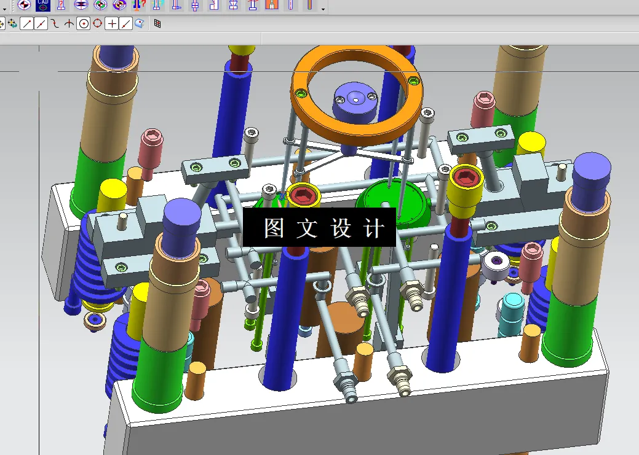This screenshot has height=455, width=639.
Task: Expand the sketch toolbar dropdown at far left
Action: (4, 9)
